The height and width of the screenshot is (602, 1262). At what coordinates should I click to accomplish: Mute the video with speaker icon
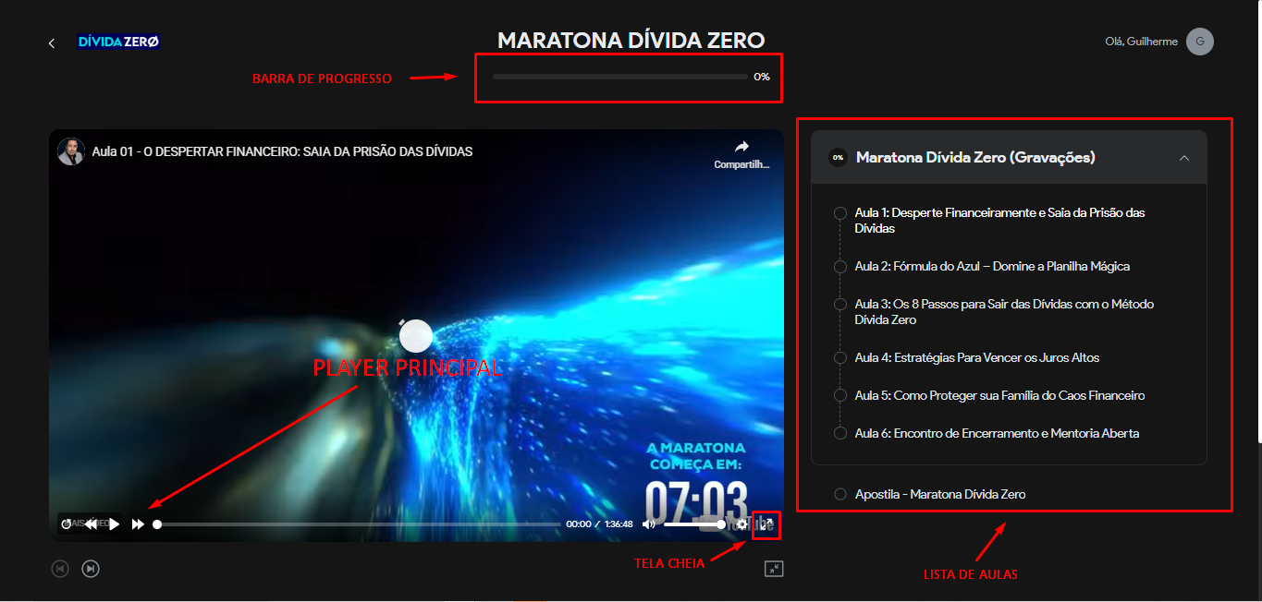(649, 524)
